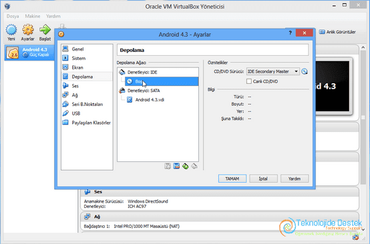Select the Ses speaker icon in sidebar
Screen dimensions: 370x244
coord(65,85)
